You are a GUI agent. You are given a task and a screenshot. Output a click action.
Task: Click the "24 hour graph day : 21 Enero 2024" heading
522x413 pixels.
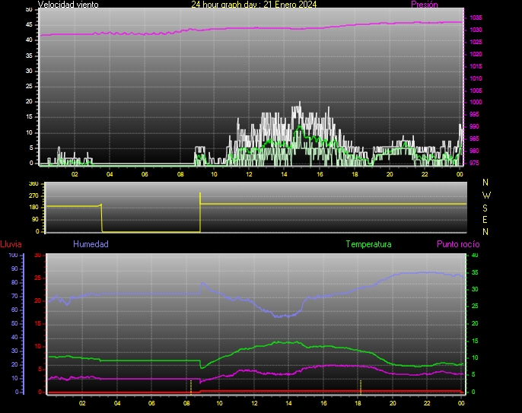coord(253,5)
